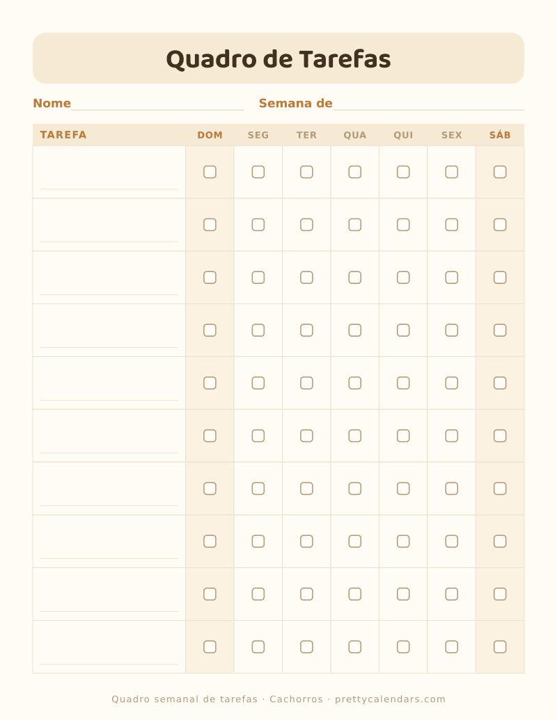Select the DOM column header

pyautogui.click(x=210, y=135)
